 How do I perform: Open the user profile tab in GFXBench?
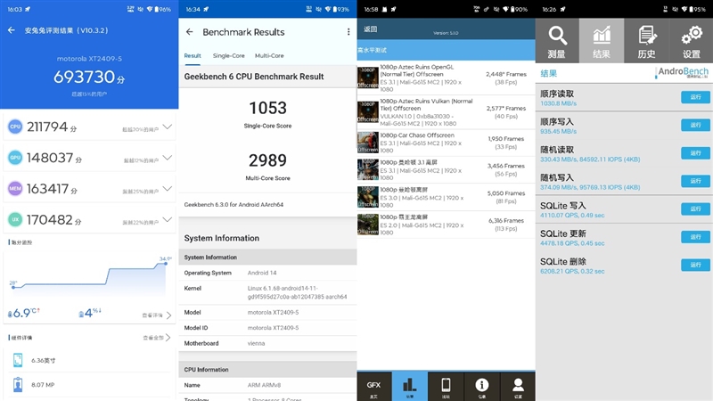click(x=518, y=387)
